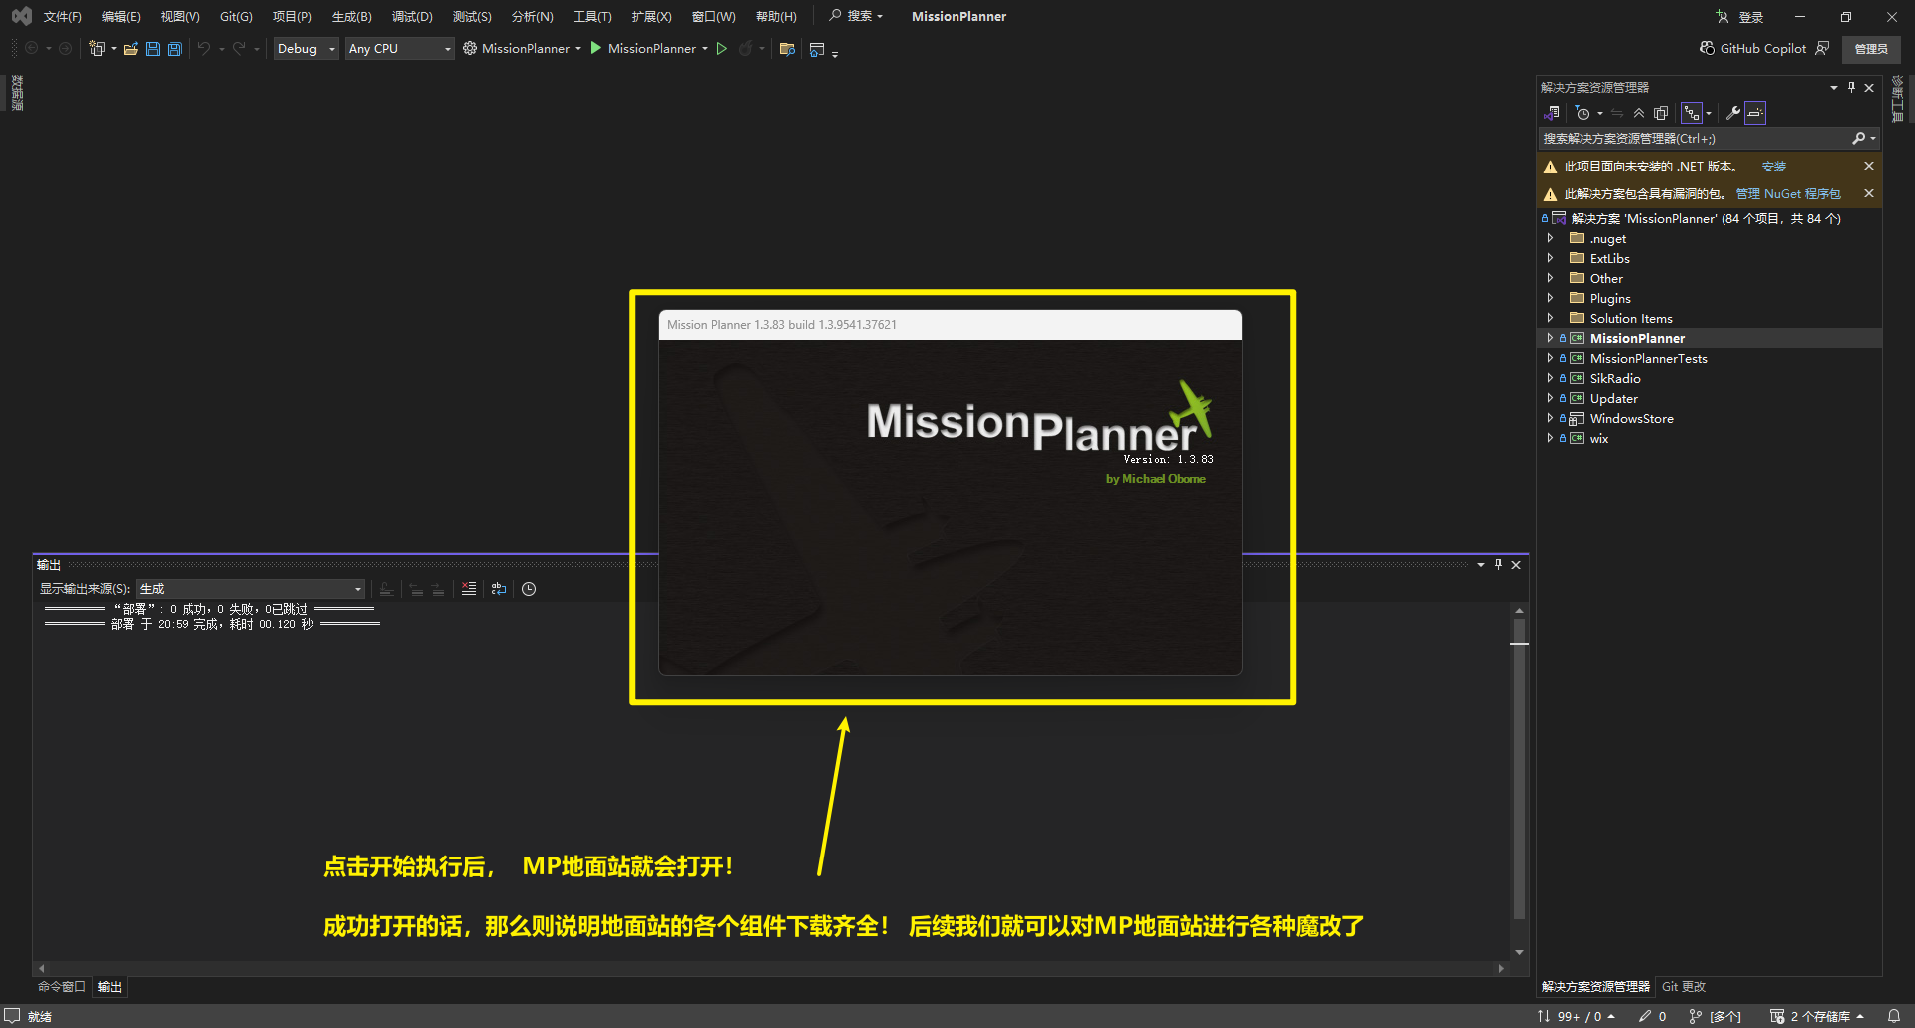Open Properties via the wrench icon
Viewport: 1915px width, 1028px height.
[x=1733, y=113]
